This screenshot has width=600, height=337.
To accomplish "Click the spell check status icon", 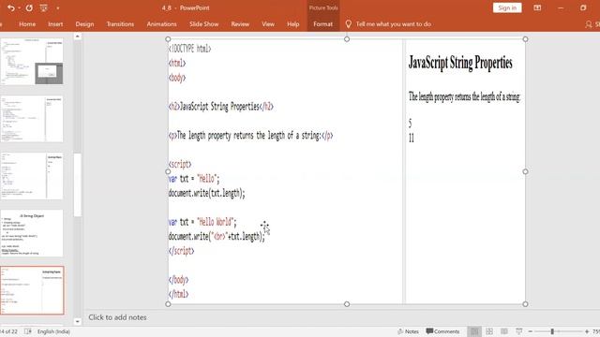I will tap(28, 331).
